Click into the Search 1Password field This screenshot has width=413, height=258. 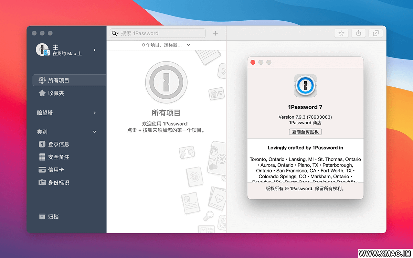pos(162,33)
